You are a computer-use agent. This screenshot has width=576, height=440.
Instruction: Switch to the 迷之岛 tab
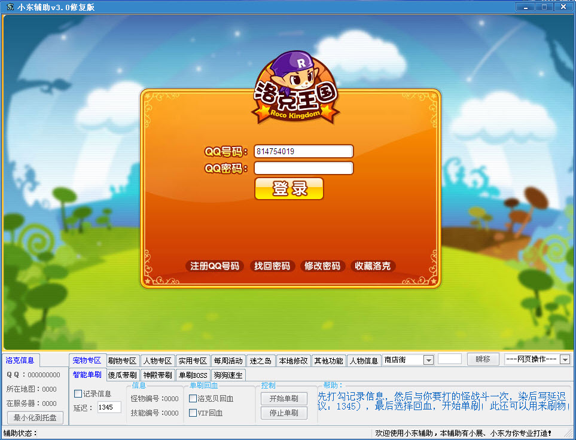(260, 361)
